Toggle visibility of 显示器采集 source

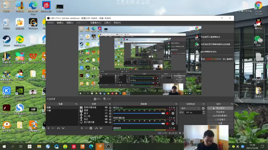point(106,122)
